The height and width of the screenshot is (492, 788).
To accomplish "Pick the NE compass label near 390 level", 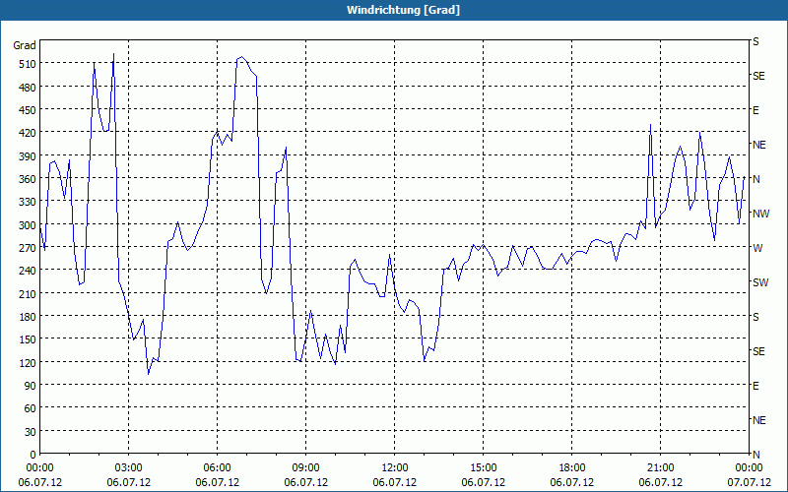I will click(759, 145).
